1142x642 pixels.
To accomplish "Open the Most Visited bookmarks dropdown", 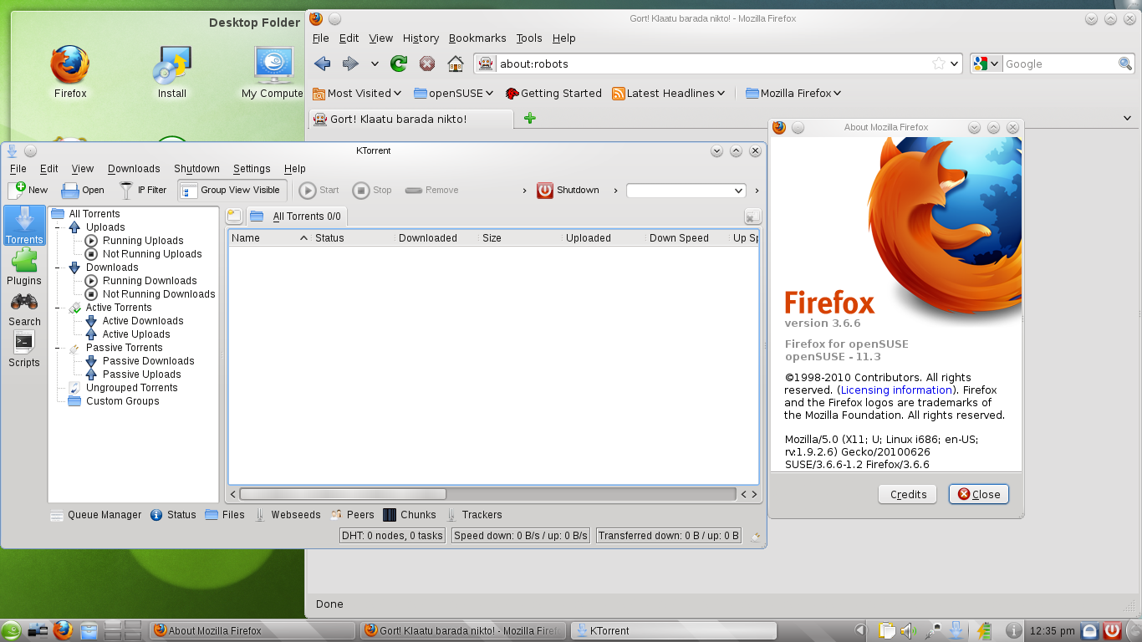I will (x=357, y=93).
